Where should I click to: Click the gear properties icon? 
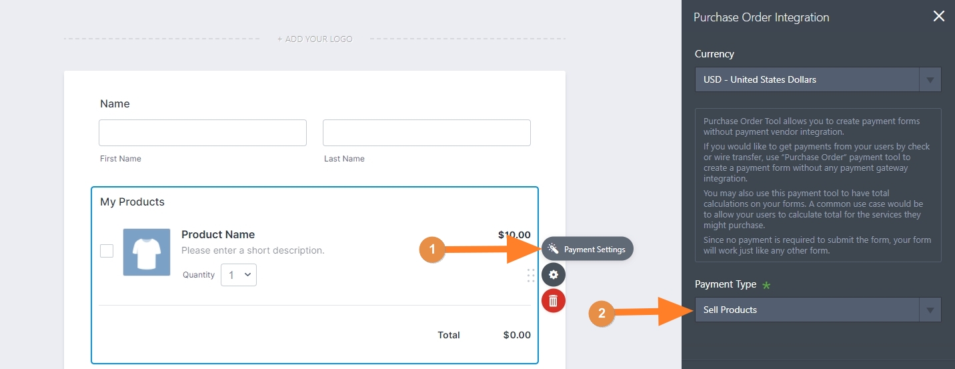(553, 274)
